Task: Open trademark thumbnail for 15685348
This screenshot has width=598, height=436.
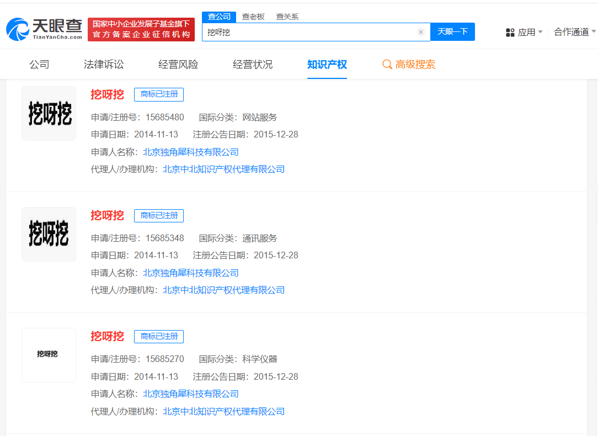Action: coord(49,234)
